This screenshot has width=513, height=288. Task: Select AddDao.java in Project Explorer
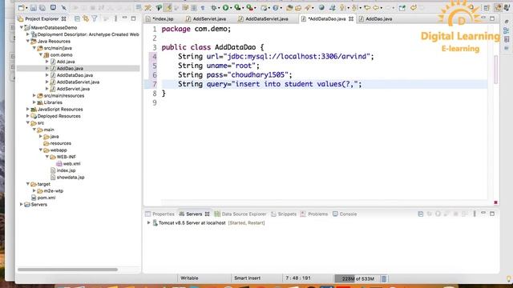70,69
